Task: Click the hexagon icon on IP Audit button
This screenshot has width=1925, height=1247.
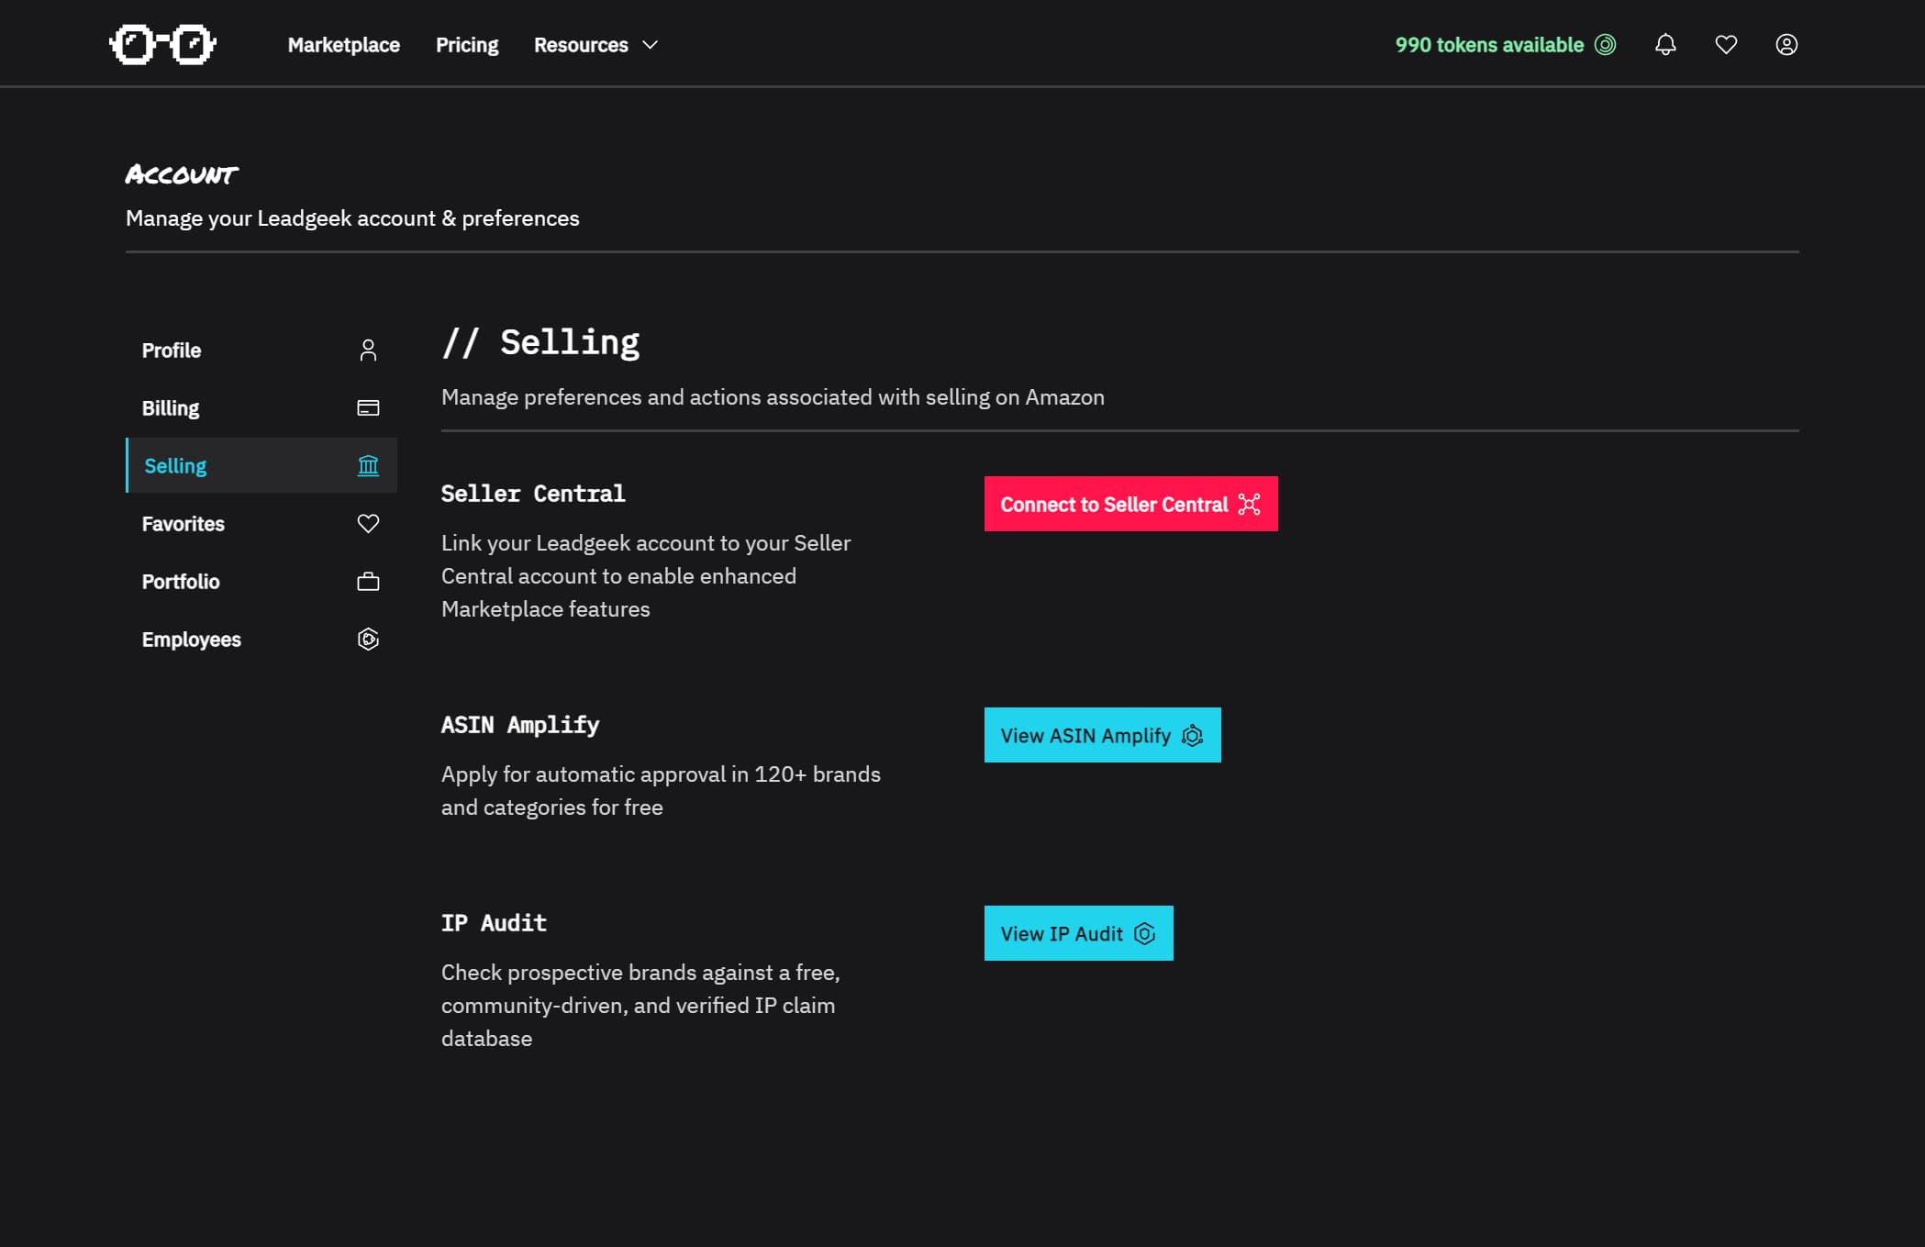Action: pos(1144,933)
